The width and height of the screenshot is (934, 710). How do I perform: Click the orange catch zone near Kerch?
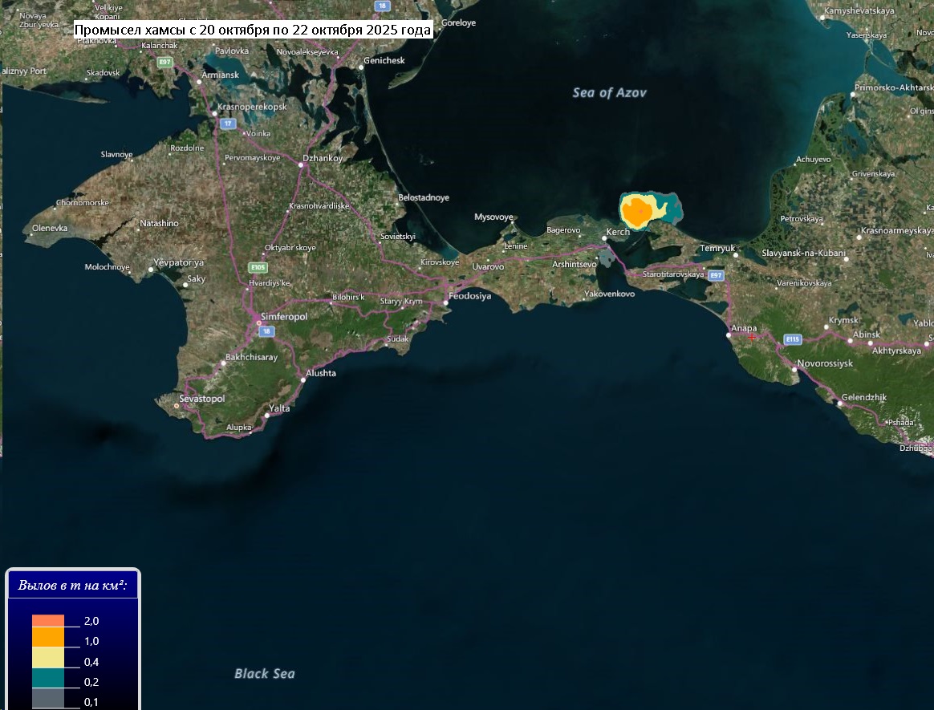(638, 213)
